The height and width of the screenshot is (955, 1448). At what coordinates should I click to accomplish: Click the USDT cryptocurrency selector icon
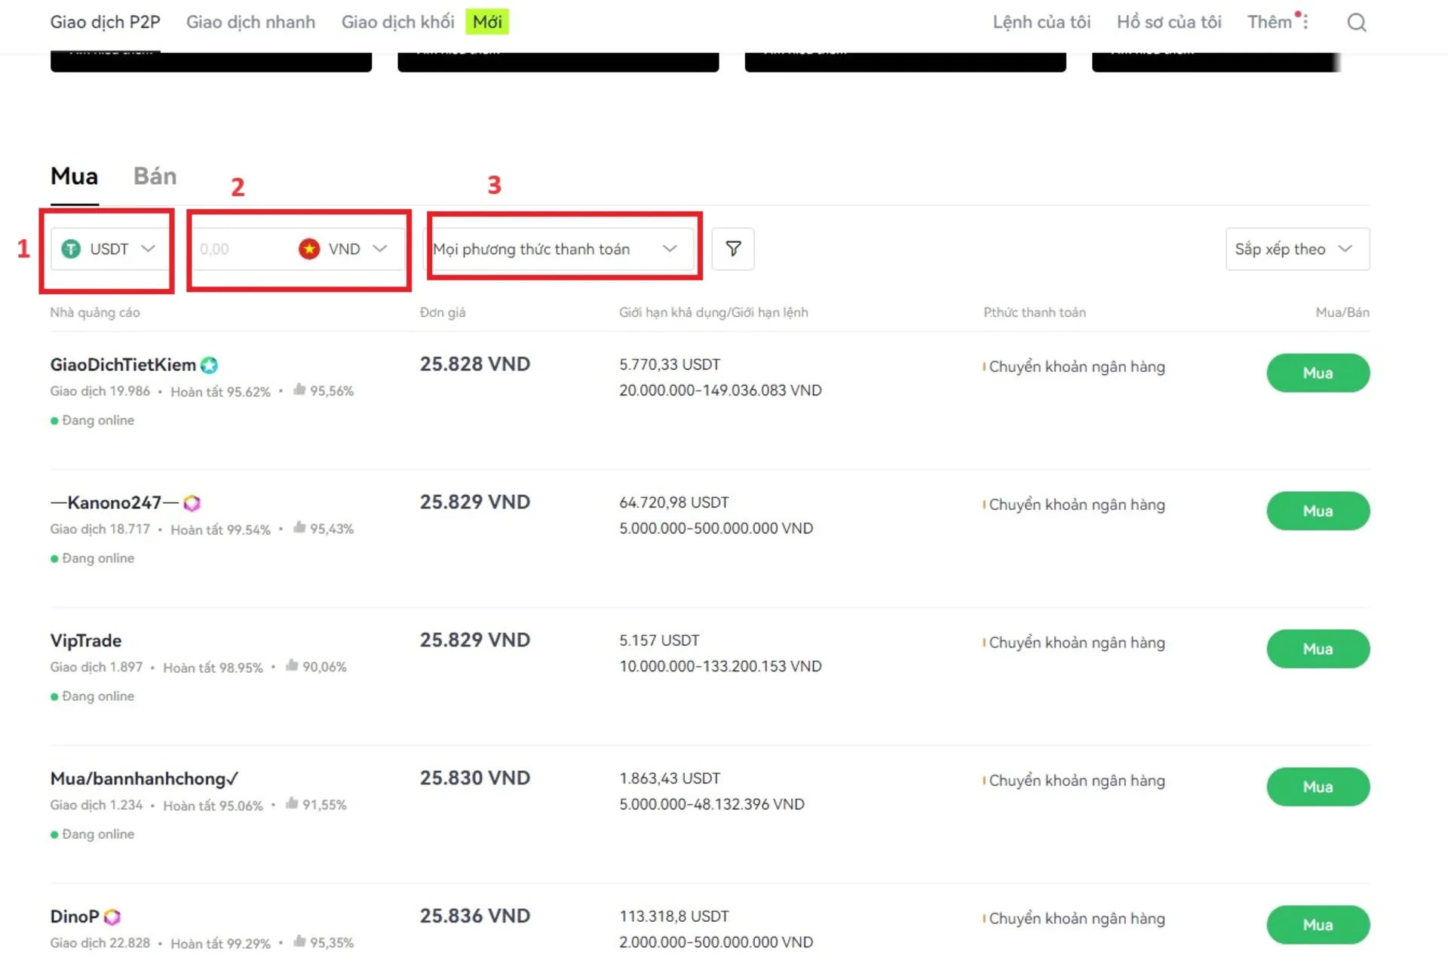[x=72, y=248]
